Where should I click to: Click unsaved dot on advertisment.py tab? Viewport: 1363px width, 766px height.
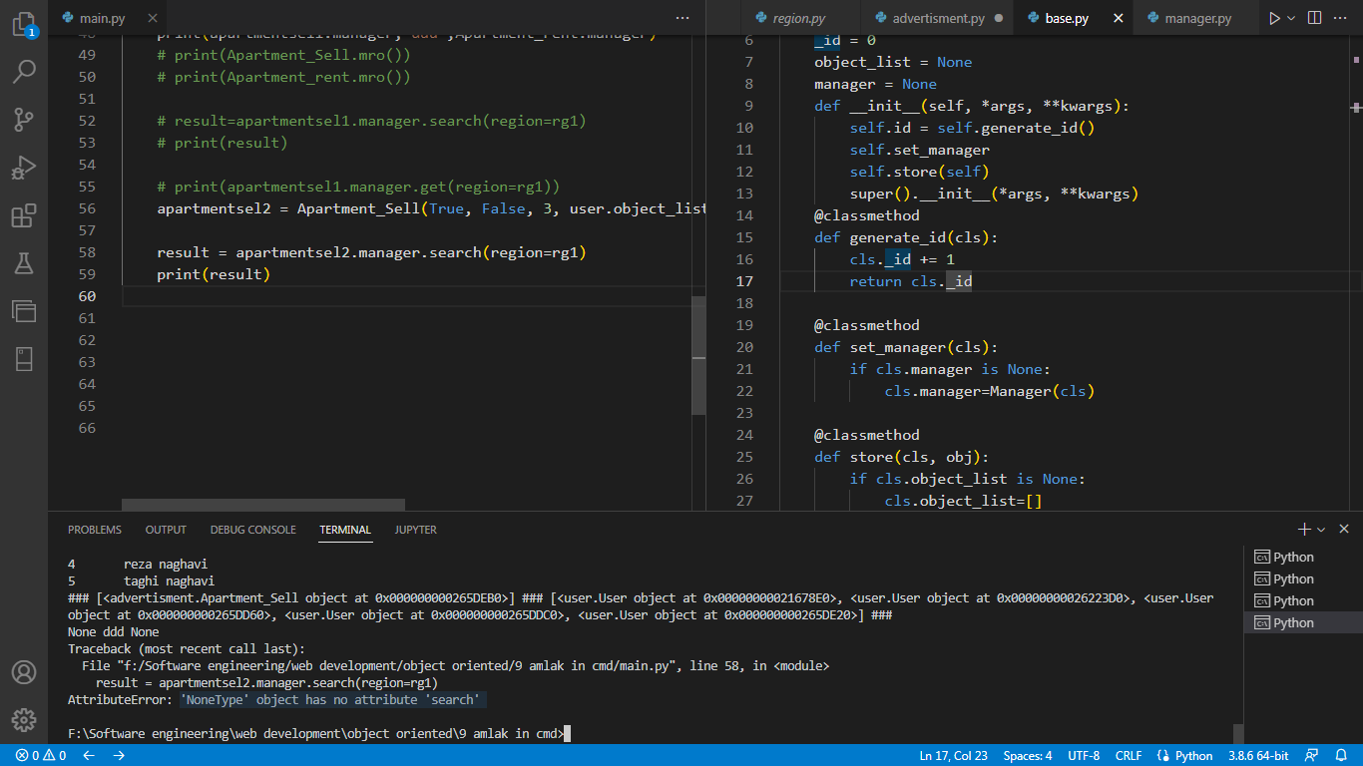pyautogui.click(x=999, y=18)
